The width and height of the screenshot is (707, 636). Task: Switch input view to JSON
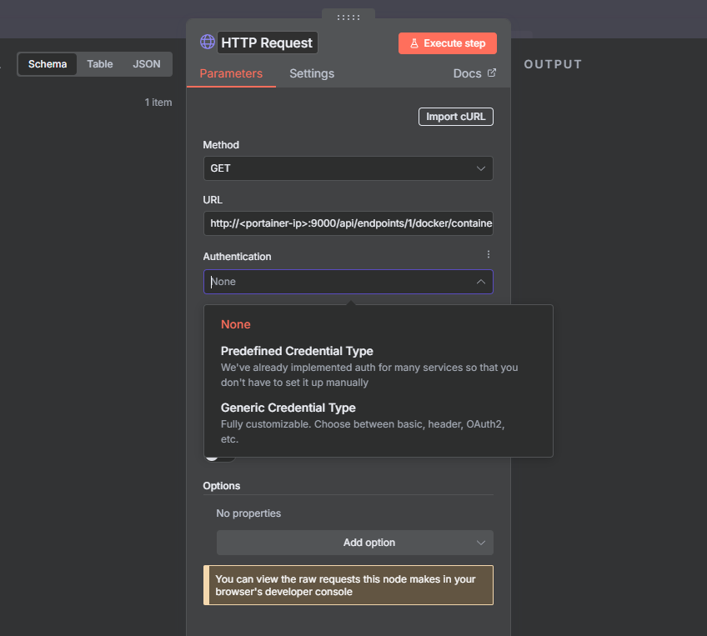147,64
